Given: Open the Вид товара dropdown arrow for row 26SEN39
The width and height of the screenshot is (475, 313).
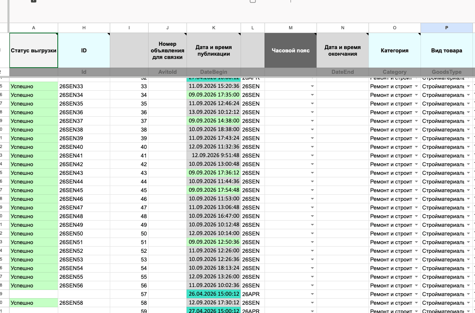Looking at the screenshot, I should click(468, 138).
